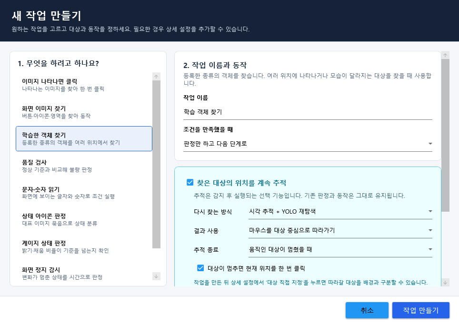
Task: Click the 작업 이름 input field
Action: (x=308, y=112)
